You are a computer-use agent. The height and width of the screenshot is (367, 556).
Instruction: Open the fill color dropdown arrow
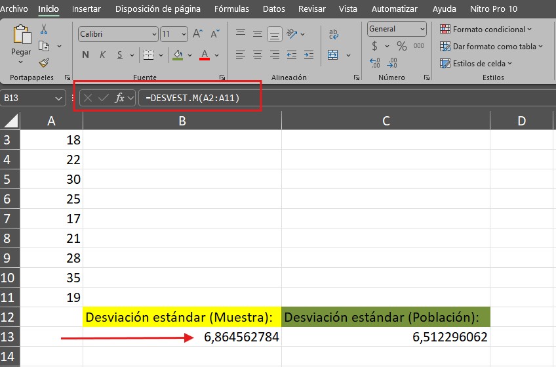click(x=189, y=55)
